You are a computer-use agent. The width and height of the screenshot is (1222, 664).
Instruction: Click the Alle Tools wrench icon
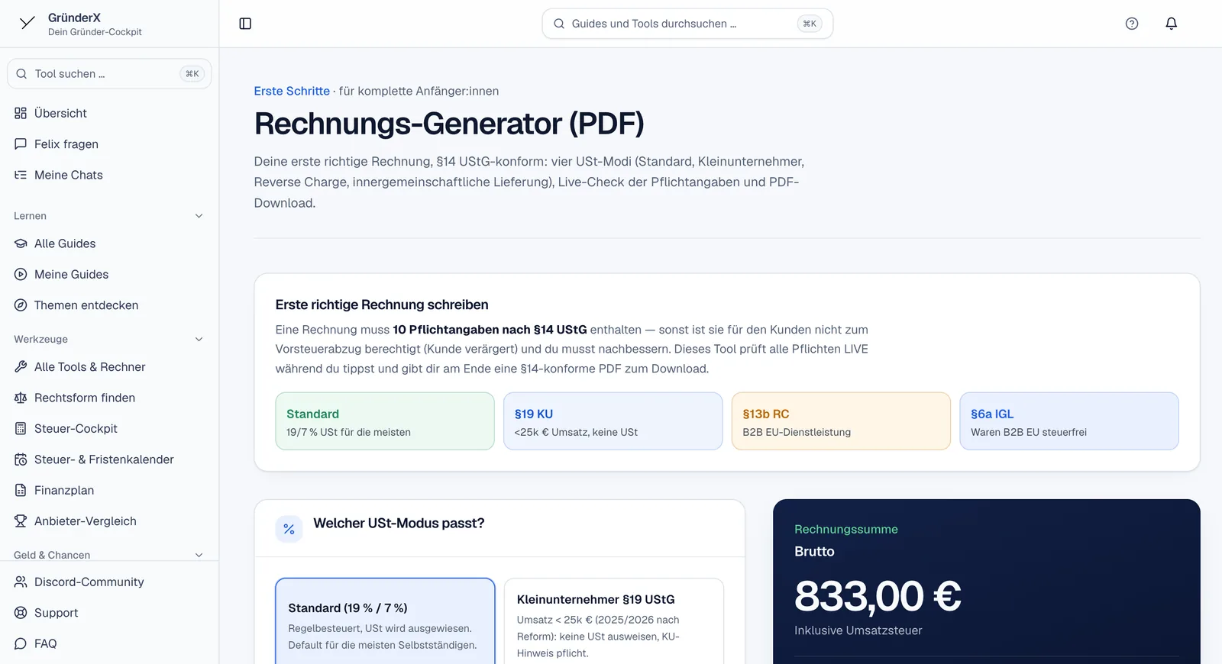[21, 366]
